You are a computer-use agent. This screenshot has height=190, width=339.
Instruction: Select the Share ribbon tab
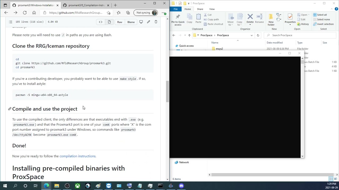(200, 9)
